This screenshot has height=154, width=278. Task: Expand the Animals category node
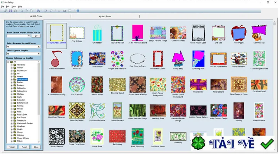point(11,68)
